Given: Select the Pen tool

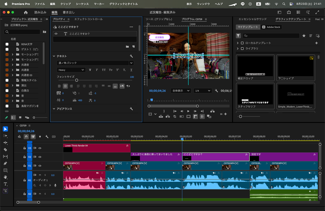Looking at the screenshot, I should pos(5,163).
